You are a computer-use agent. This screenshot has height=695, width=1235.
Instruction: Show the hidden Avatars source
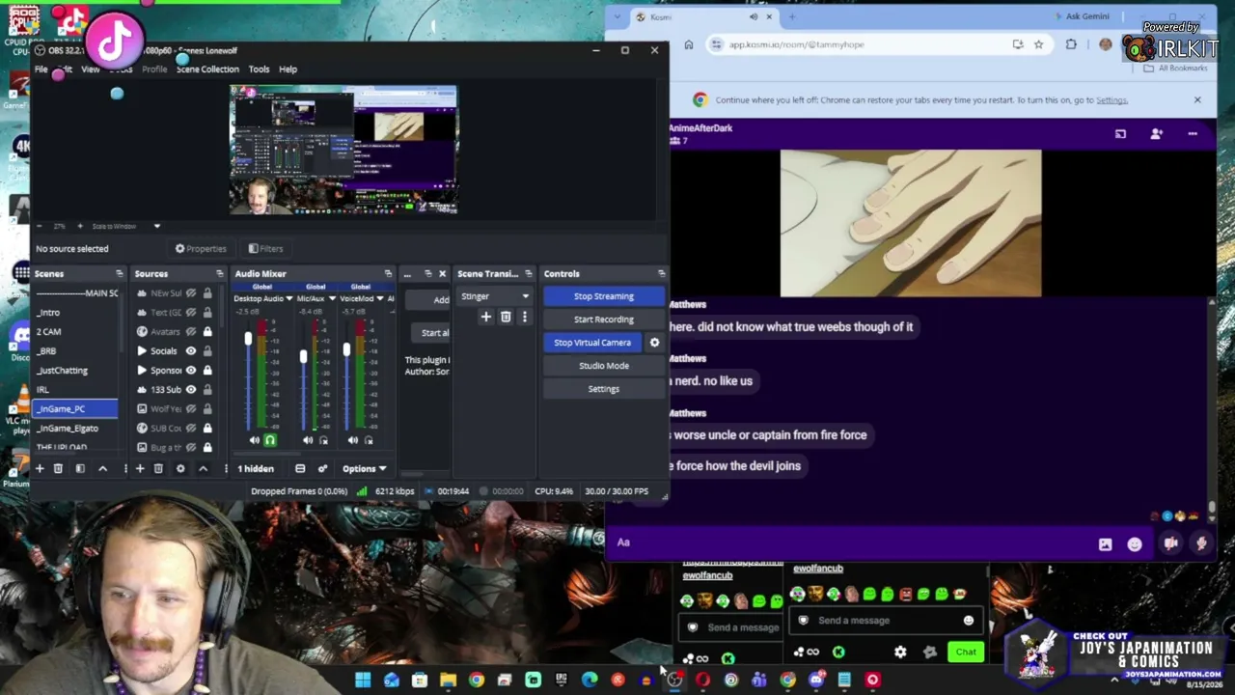191,332
